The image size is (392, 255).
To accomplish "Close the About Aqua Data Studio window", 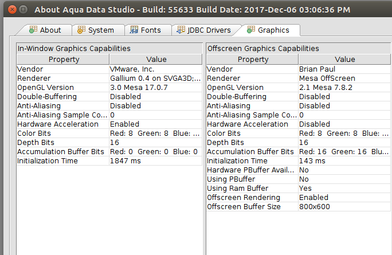I will pos(12,10).
